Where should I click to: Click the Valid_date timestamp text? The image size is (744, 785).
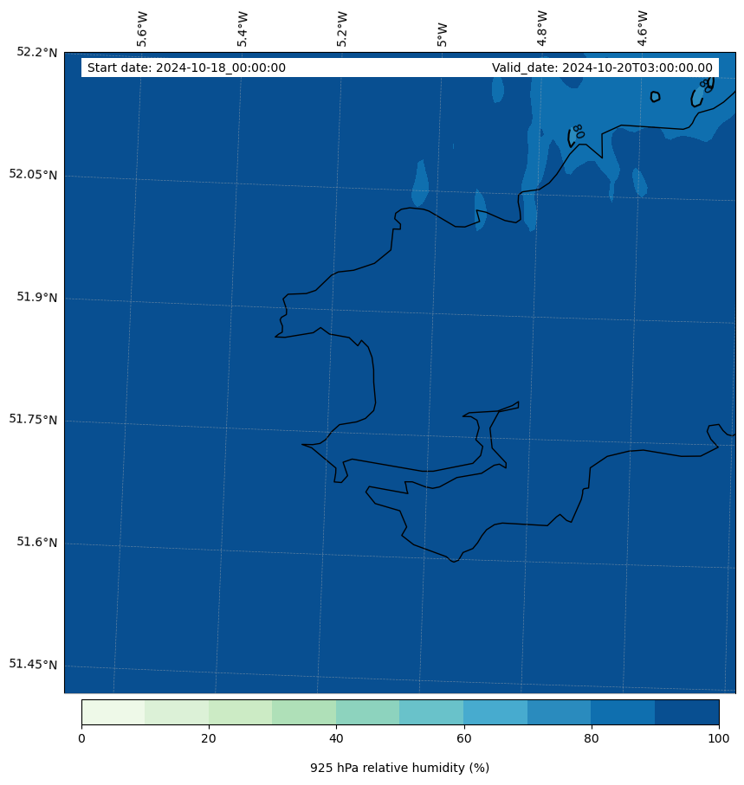pyautogui.click(x=602, y=68)
